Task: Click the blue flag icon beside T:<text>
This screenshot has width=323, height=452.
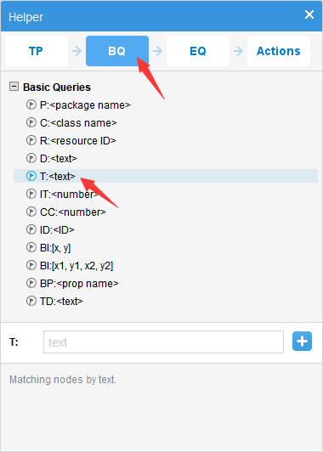Action: (31, 176)
